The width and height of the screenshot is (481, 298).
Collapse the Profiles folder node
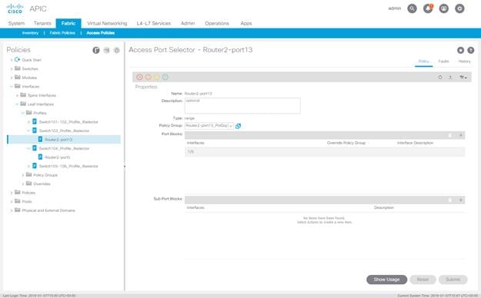pyautogui.click(x=22, y=113)
